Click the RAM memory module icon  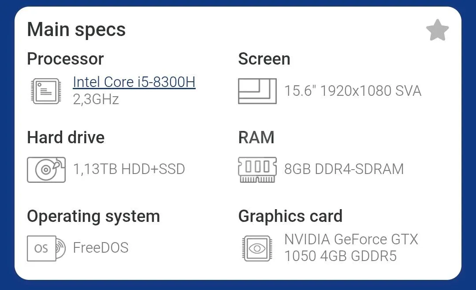[x=257, y=170]
